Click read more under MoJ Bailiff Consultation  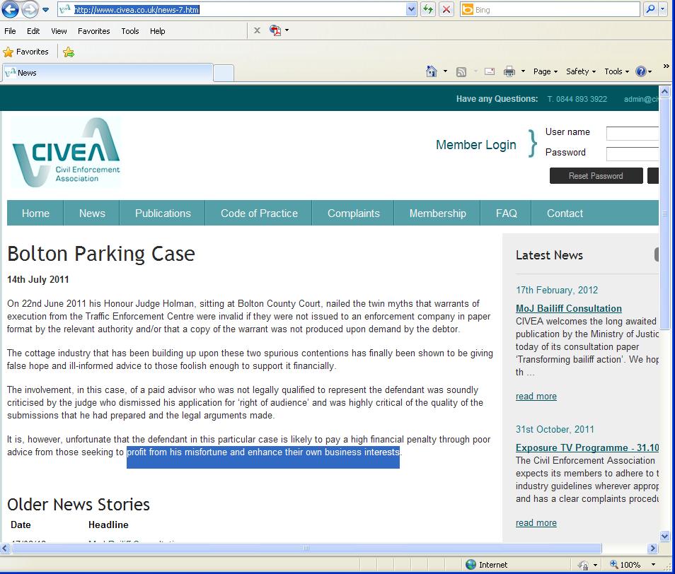click(536, 396)
